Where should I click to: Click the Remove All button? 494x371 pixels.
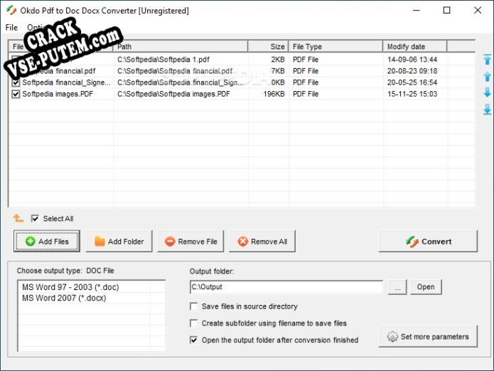tap(262, 241)
